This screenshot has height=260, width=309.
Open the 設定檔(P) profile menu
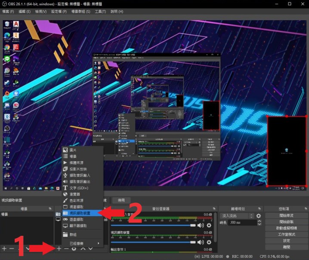(x=59, y=12)
